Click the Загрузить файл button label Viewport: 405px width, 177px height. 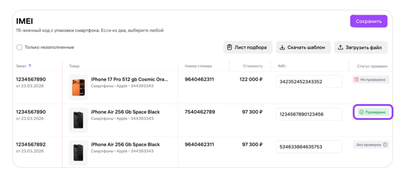coord(363,47)
